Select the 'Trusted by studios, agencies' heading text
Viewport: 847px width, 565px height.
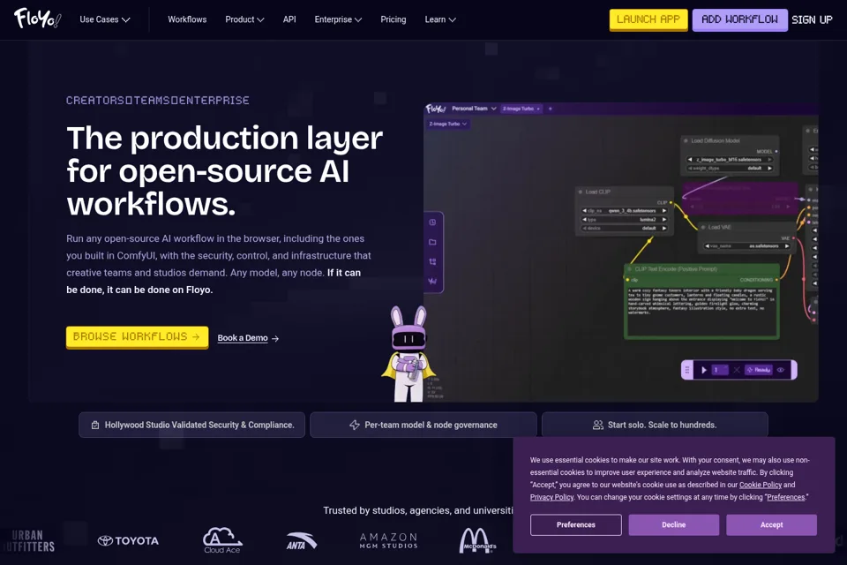(x=418, y=510)
